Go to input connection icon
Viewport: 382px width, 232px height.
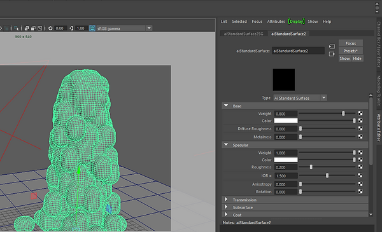[332, 46]
